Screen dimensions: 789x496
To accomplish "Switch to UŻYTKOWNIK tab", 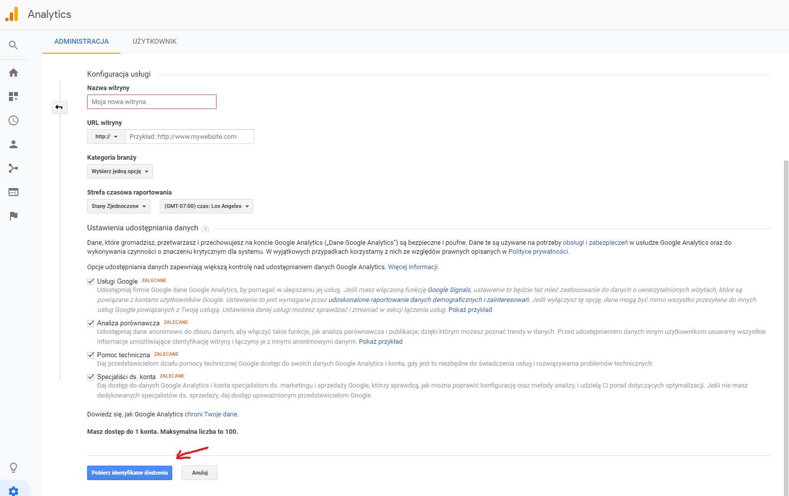I will coord(154,42).
